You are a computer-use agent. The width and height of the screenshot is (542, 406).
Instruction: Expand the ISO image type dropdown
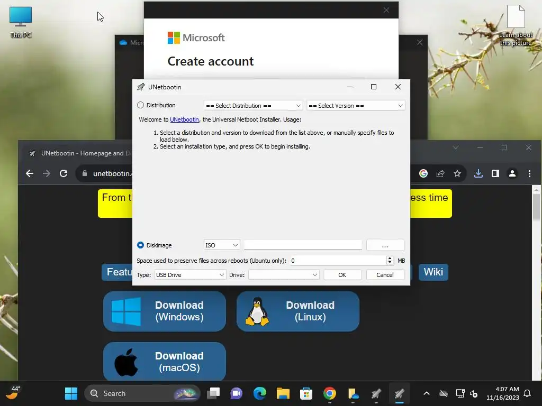pos(222,245)
